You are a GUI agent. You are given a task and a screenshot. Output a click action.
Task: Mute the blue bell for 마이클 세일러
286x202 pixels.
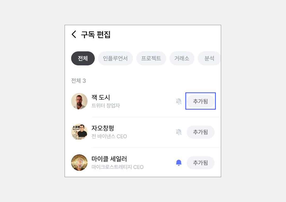pyautogui.click(x=179, y=163)
